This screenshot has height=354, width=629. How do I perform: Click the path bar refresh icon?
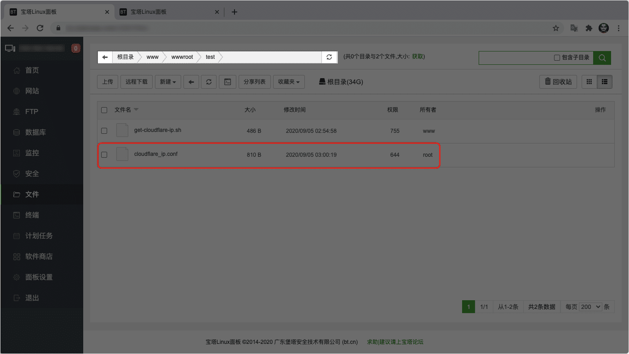pos(329,57)
